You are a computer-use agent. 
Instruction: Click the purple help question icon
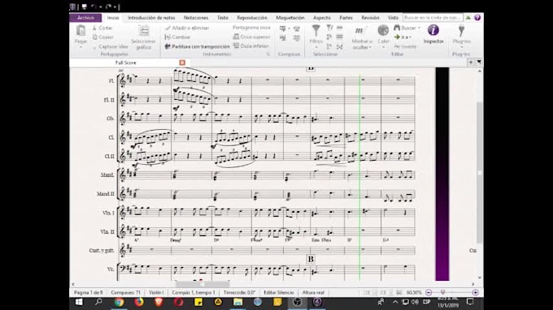(x=477, y=18)
